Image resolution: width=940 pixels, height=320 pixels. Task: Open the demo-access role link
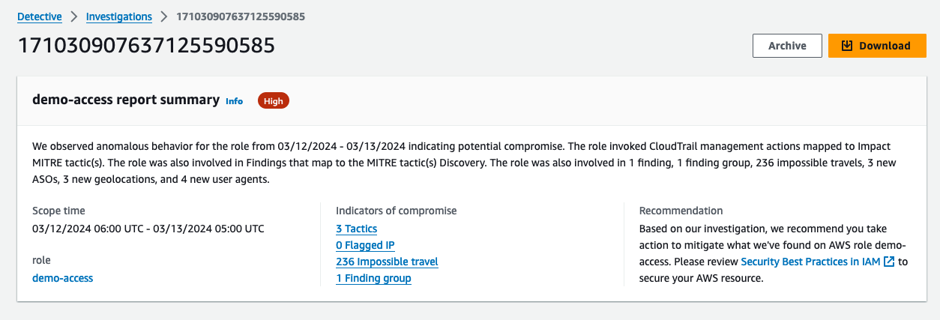click(x=63, y=278)
